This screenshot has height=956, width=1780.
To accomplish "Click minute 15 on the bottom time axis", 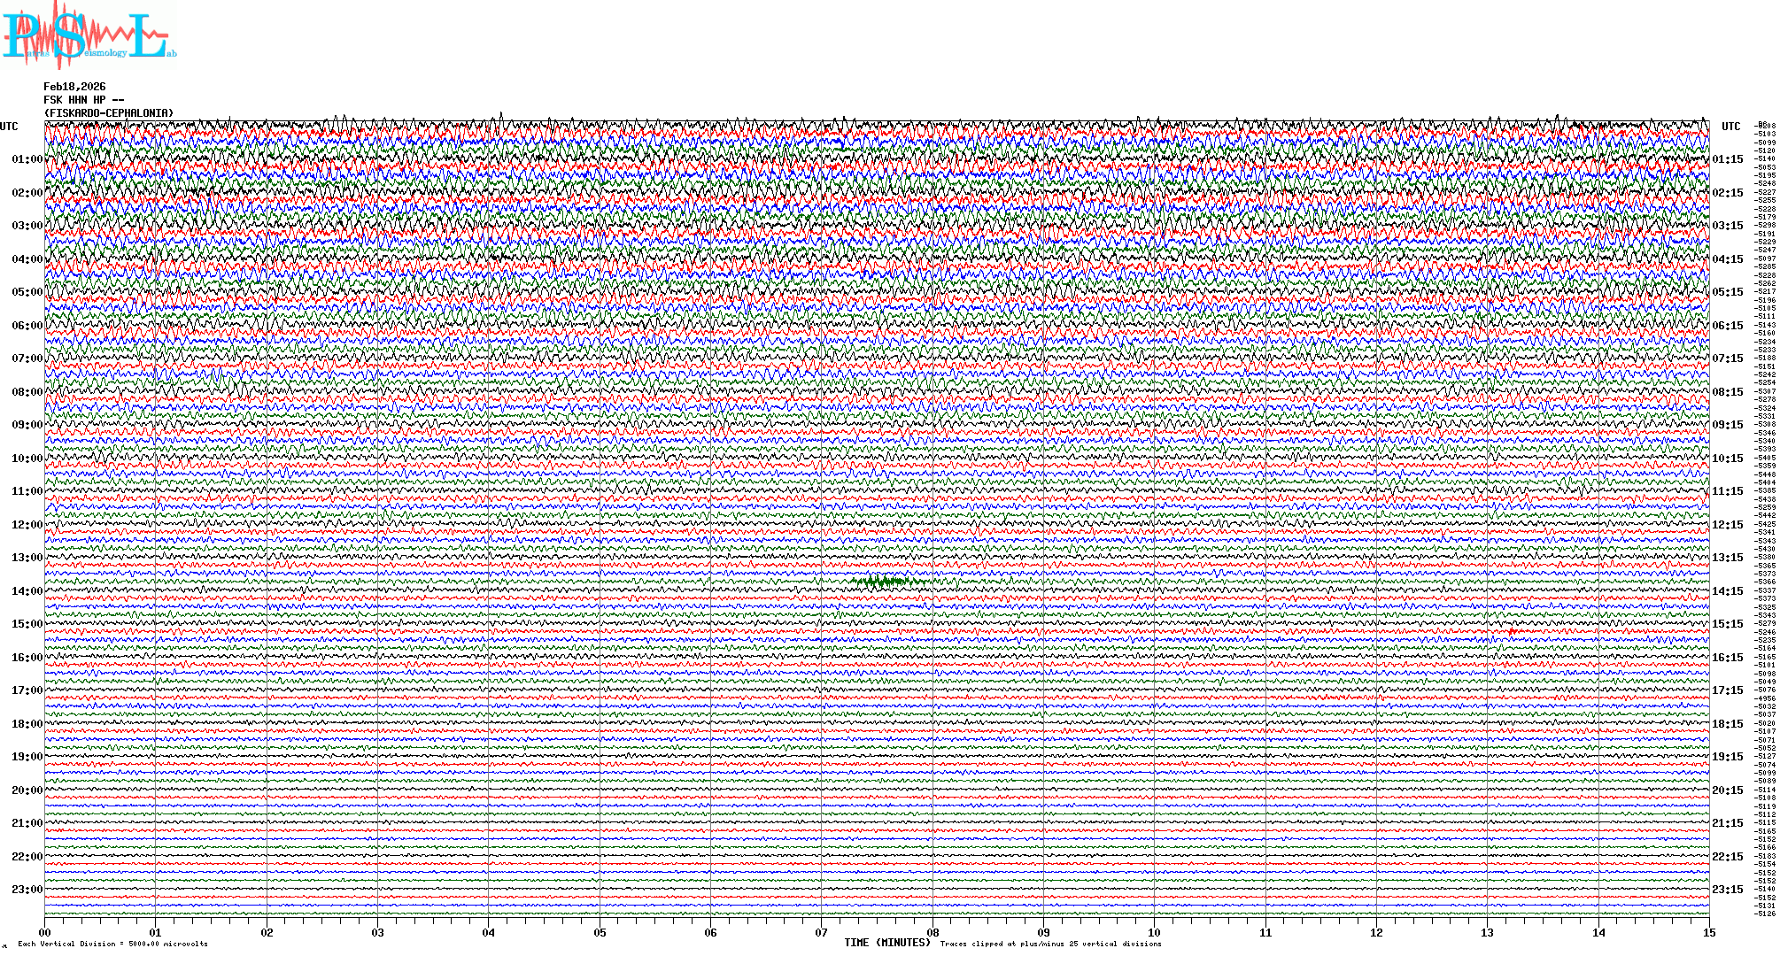I will [x=1708, y=933].
